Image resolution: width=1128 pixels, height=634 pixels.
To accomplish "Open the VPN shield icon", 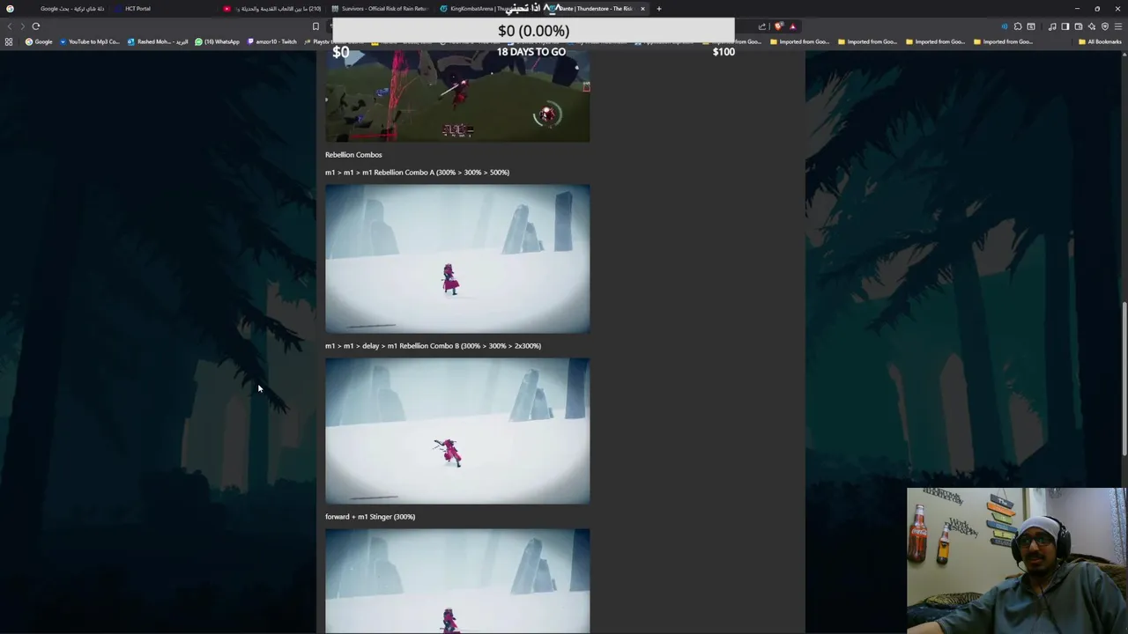I will pyautogui.click(x=1105, y=26).
